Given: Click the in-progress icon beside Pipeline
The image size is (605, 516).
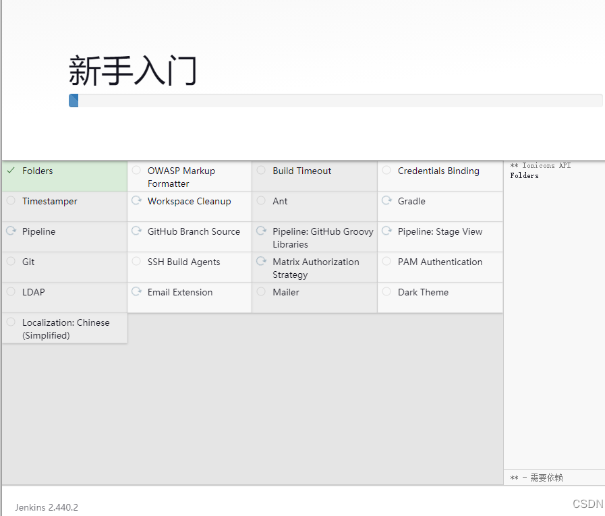Looking at the screenshot, I should pos(11,231).
